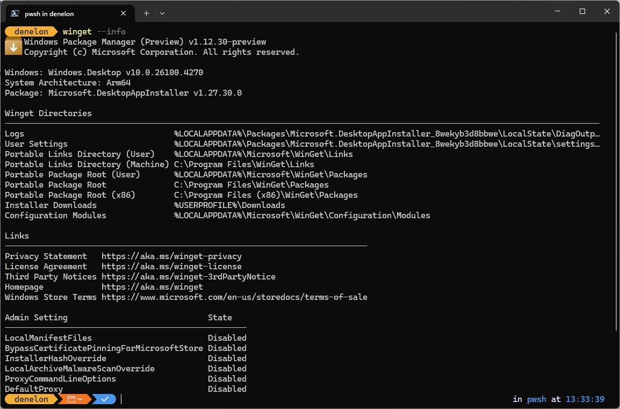Open the https://aka.ms/winget homepage link
The width and height of the screenshot is (620, 409).
[x=152, y=287]
